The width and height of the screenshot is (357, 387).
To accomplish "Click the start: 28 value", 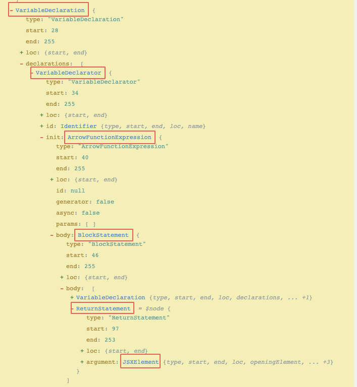I will click(x=55, y=30).
